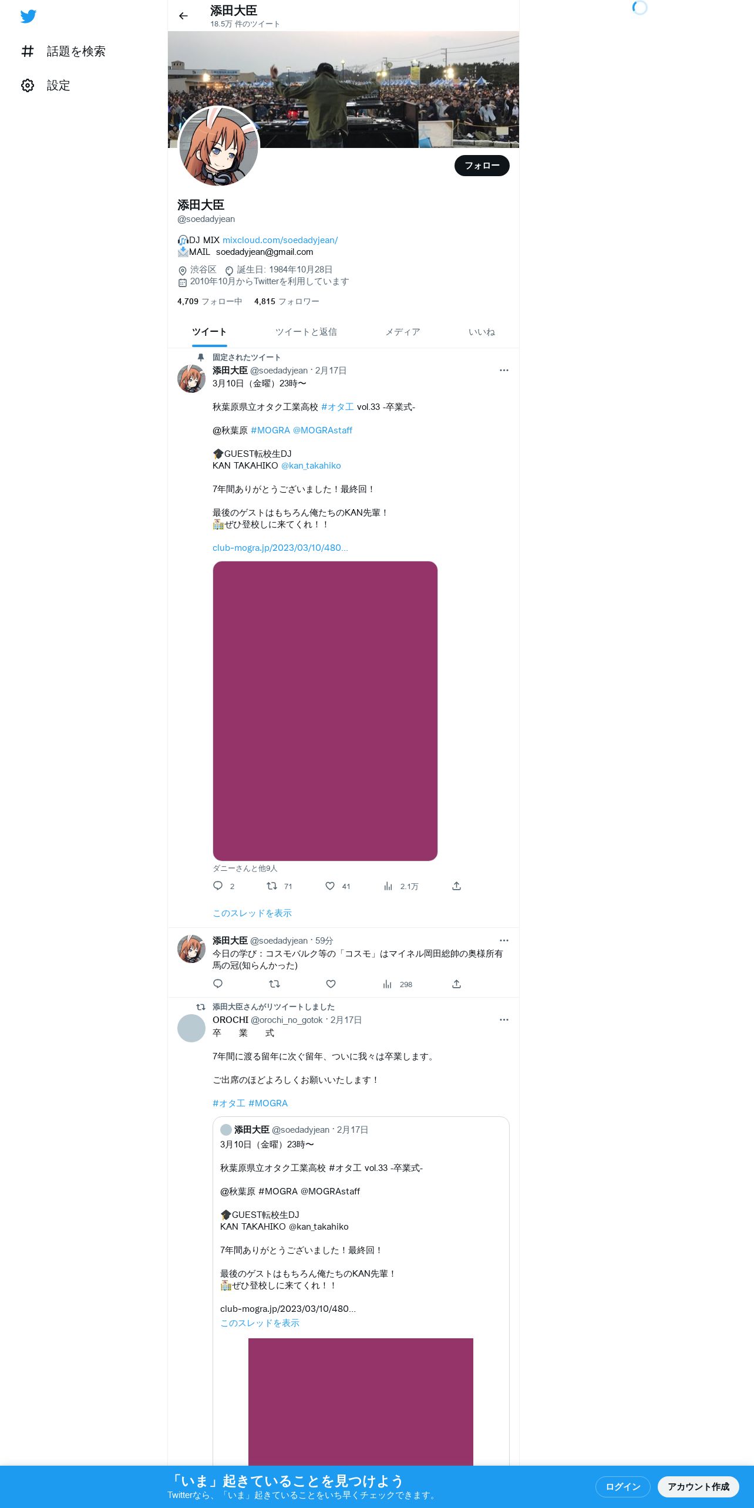Like the pinned tweet with 41 likes
754x1508 pixels.
pyautogui.click(x=330, y=886)
